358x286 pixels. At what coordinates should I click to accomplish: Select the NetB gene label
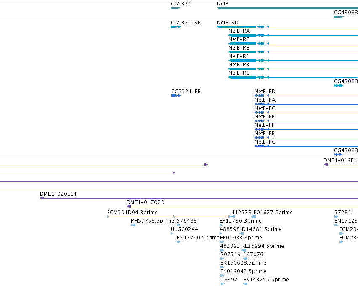click(223, 4)
